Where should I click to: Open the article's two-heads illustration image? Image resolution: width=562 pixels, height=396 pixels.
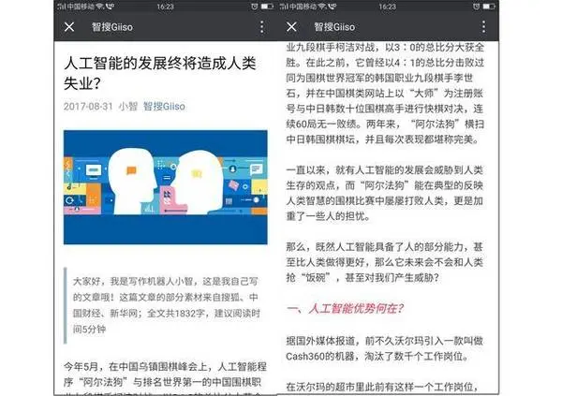166,187
